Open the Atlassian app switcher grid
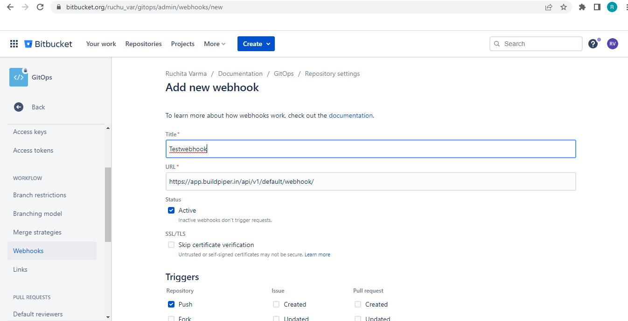 coord(14,44)
